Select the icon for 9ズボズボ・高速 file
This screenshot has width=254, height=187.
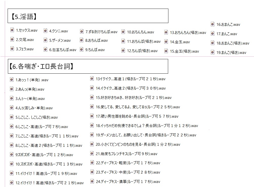click(x=12, y=155)
